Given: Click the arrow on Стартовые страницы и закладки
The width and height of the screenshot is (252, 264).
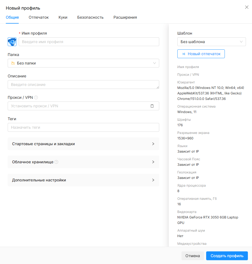Looking at the screenshot, I should click(153, 144).
